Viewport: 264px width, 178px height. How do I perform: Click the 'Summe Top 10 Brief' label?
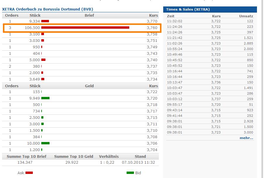[x=26, y=156]
